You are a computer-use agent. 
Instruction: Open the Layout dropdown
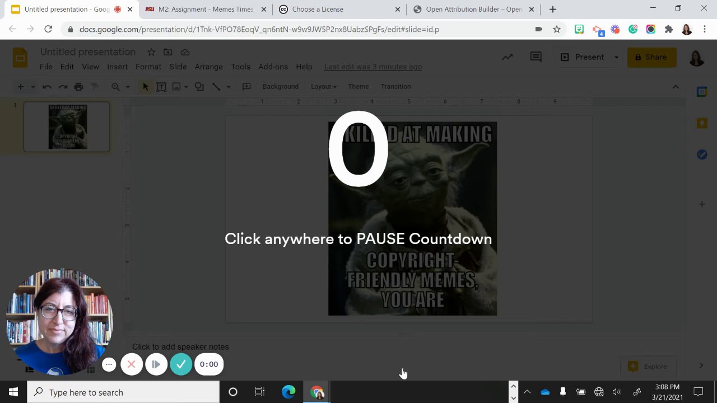coord(324,87)
